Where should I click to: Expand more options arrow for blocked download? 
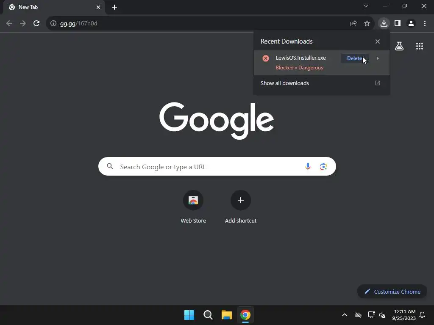pyautogui.click(x=378, y=58)
